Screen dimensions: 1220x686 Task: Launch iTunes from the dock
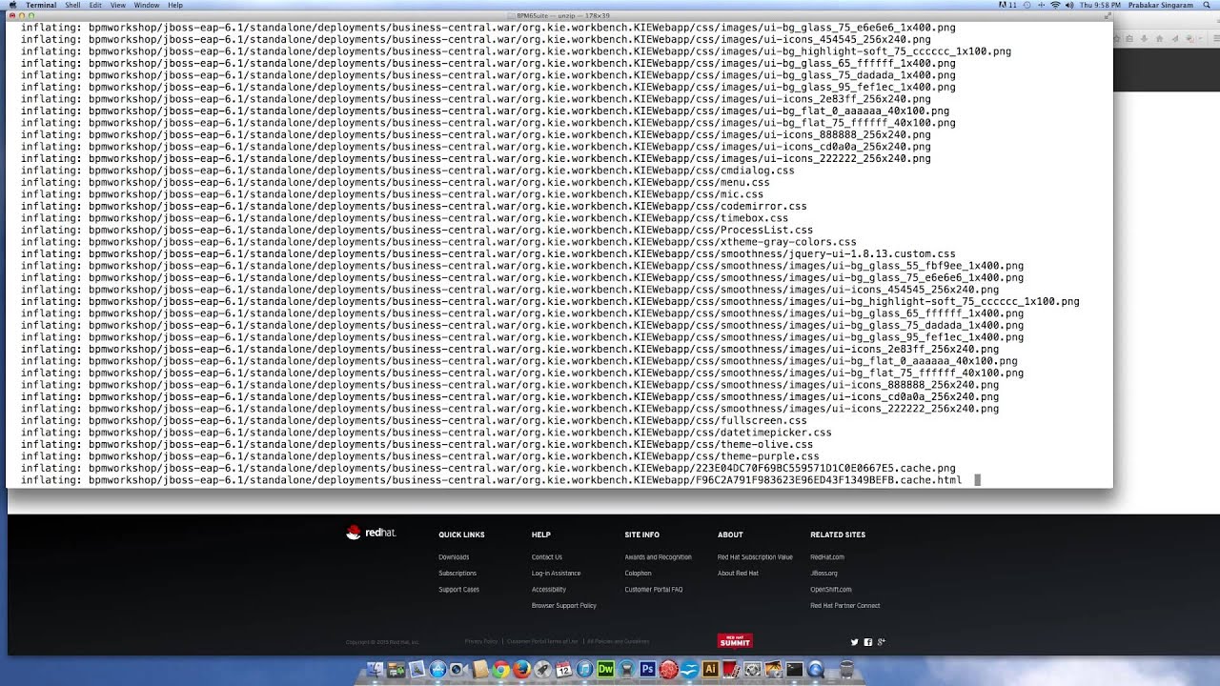point(584,670)
